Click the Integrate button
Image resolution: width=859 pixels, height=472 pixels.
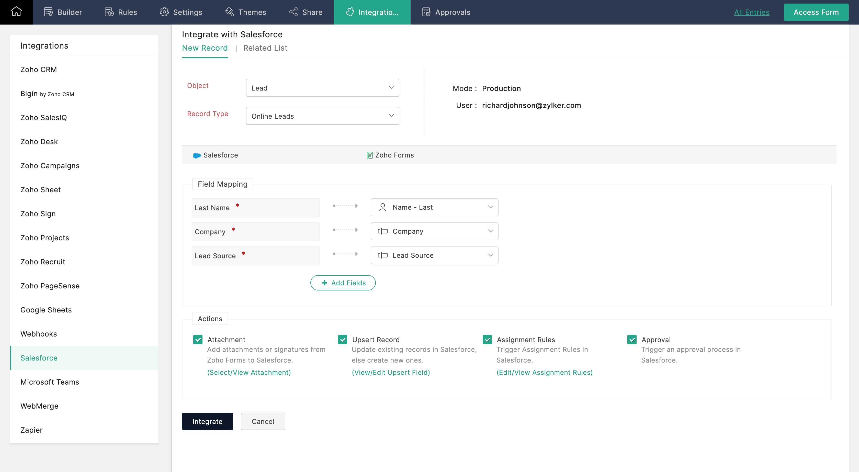pos(207,421)
